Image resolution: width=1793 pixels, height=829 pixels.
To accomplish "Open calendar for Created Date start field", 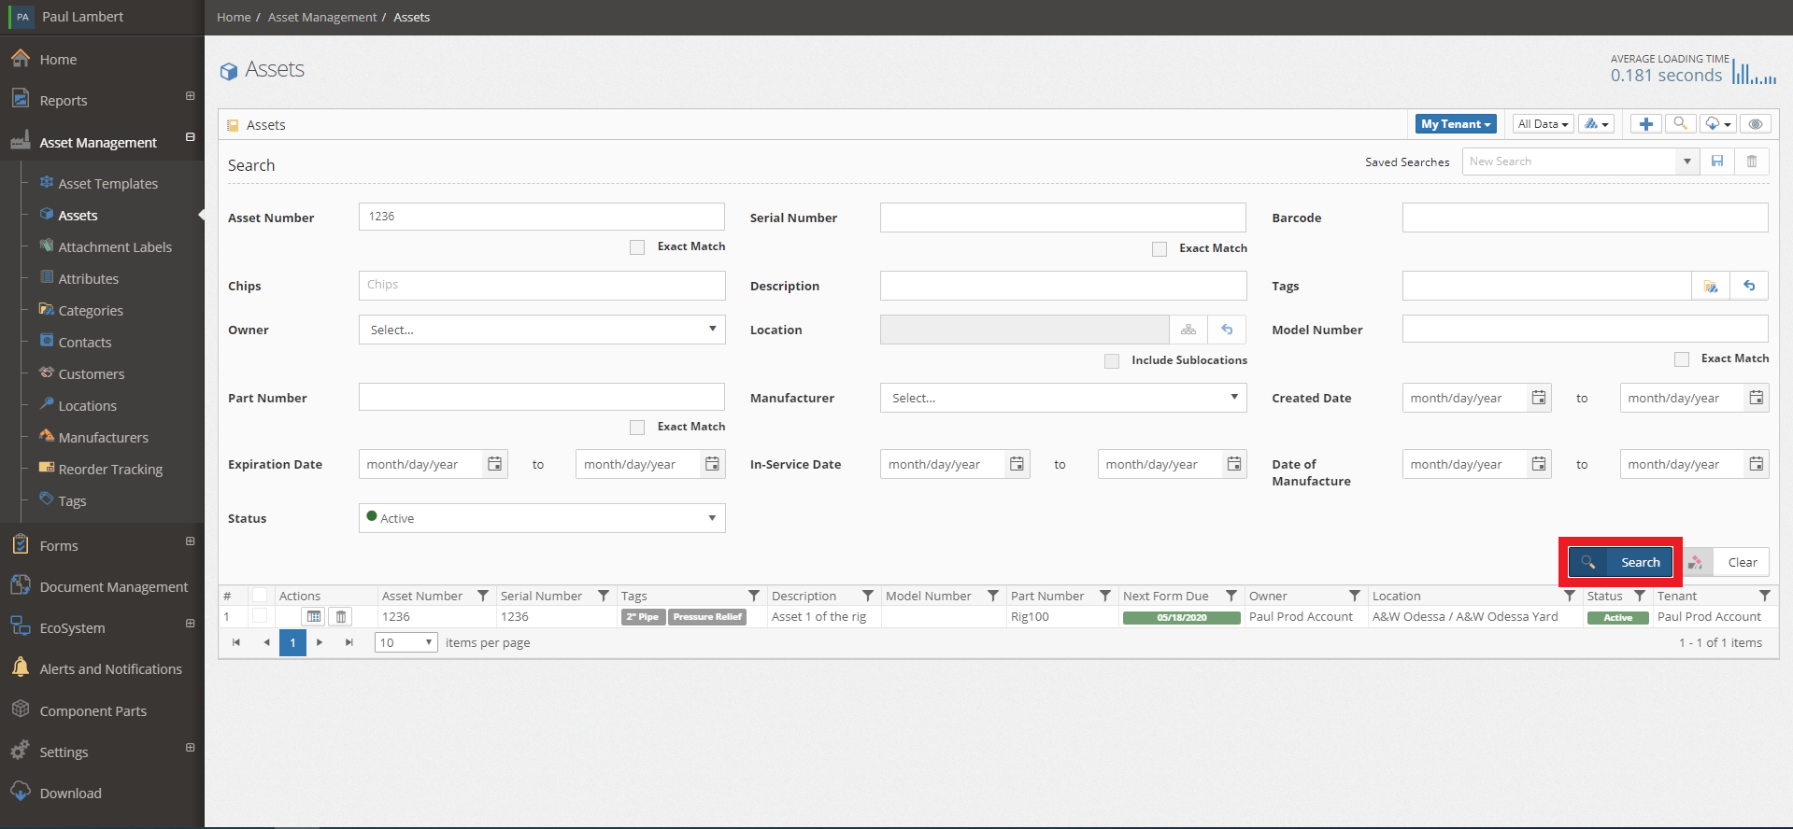I will pyautogui.click(x=1538, y=398).
